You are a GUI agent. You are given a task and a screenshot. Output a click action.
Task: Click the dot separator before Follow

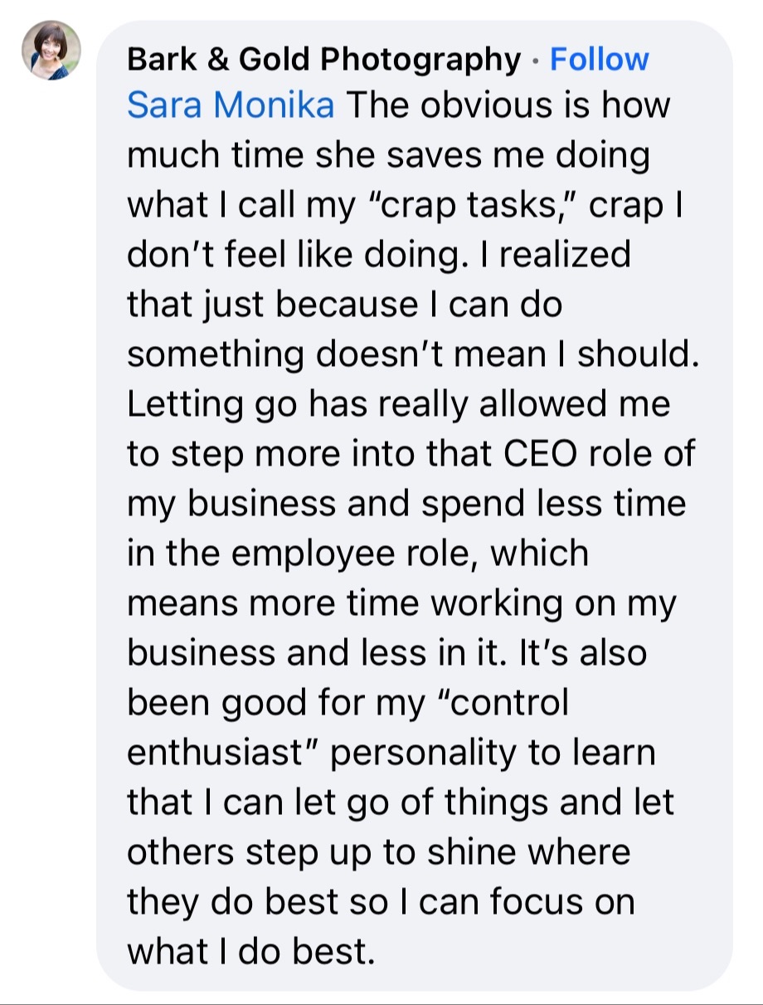535,61
